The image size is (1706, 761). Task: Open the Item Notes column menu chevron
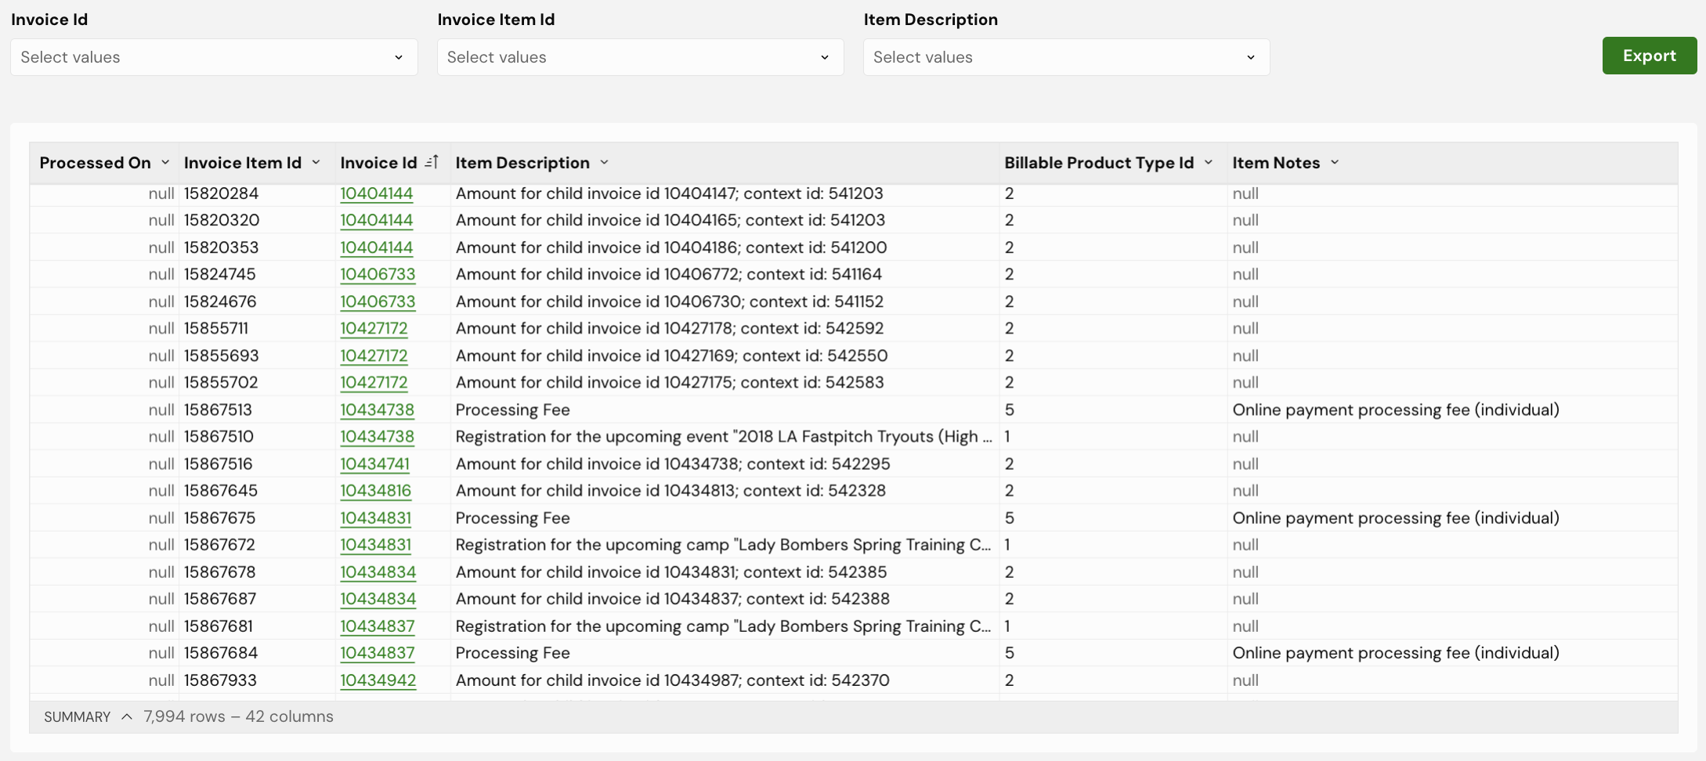click(1335, 162)
